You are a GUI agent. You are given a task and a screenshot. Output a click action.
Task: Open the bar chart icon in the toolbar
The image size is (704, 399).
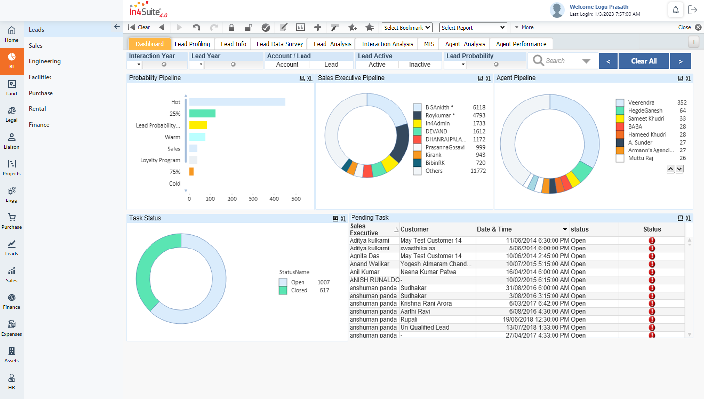click(301, 27)
